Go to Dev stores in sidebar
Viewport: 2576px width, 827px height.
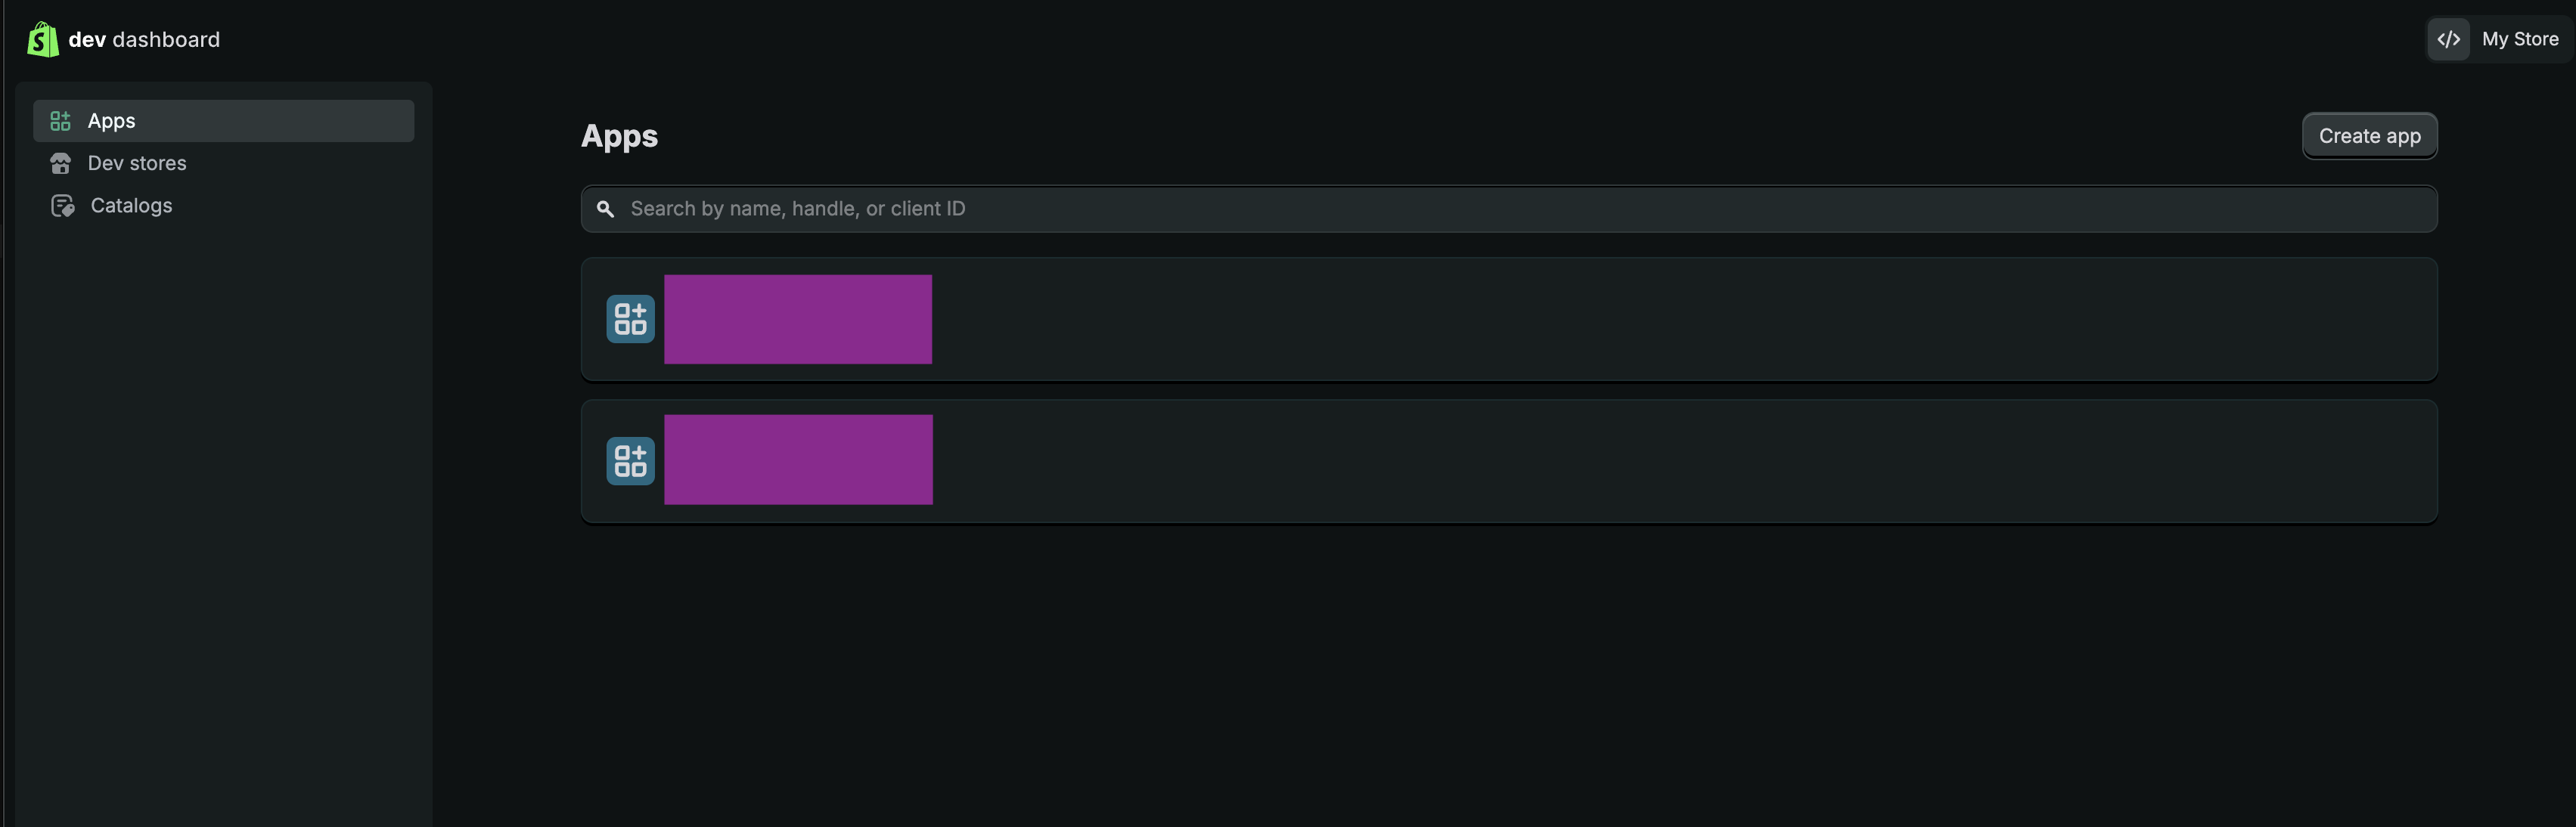tap(137, 163)
